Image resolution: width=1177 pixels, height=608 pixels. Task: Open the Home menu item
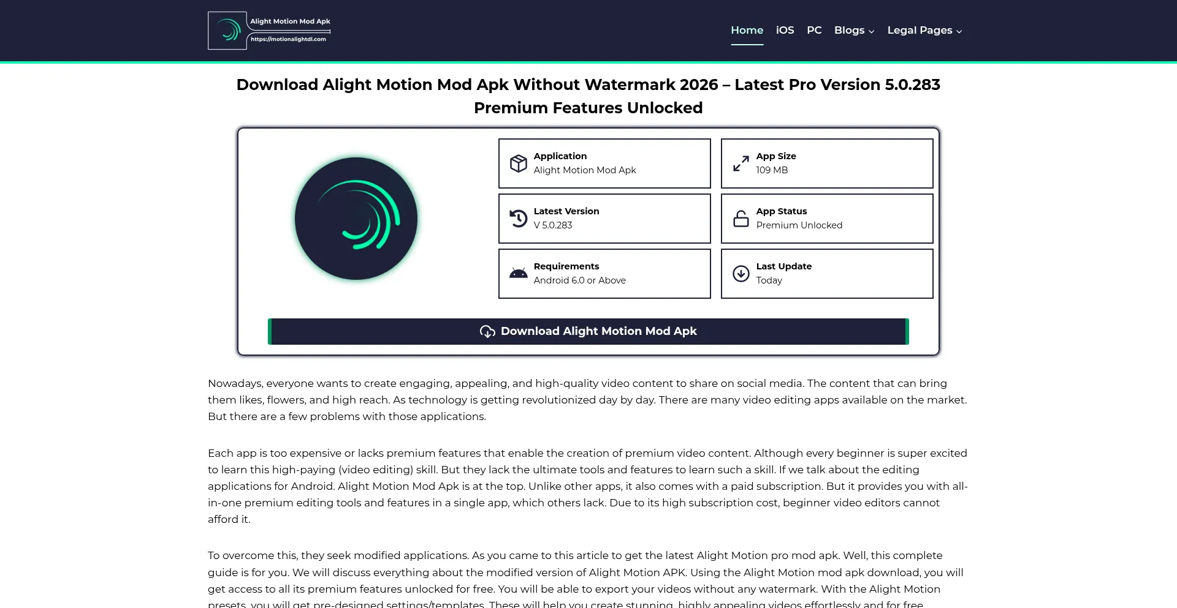tap(747, 30)
